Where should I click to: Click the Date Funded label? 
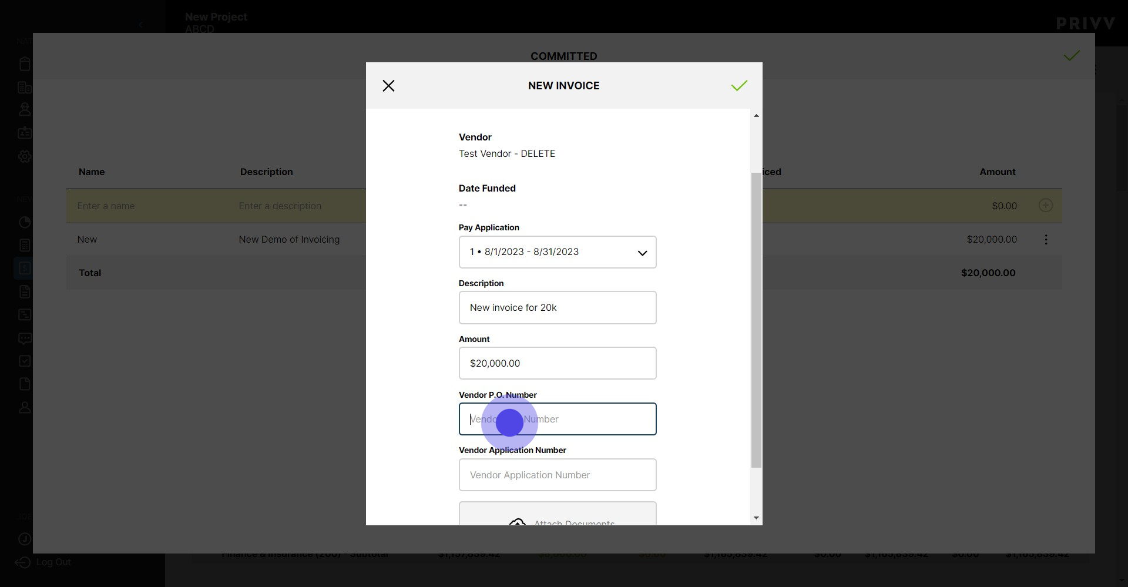tap(487, 189)
